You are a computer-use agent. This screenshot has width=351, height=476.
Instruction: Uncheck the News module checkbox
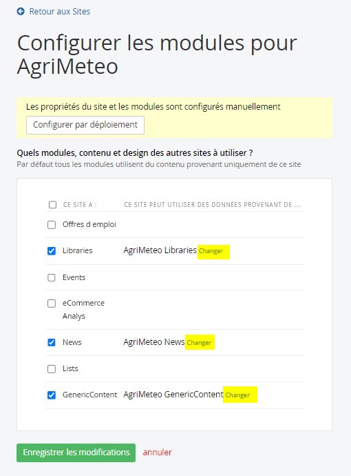pyautogui.click(x=52, y=342)
